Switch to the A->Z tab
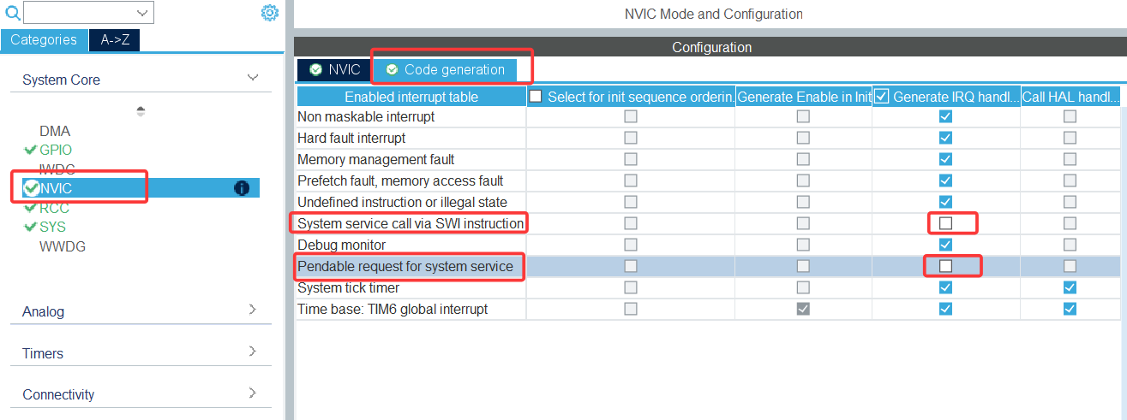Screen dimensions: 1127x420 pyautogui.click(x=115, y=39)
